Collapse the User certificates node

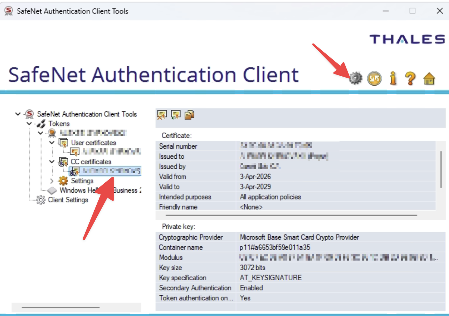pyautogui.click(x=52, y=143)
